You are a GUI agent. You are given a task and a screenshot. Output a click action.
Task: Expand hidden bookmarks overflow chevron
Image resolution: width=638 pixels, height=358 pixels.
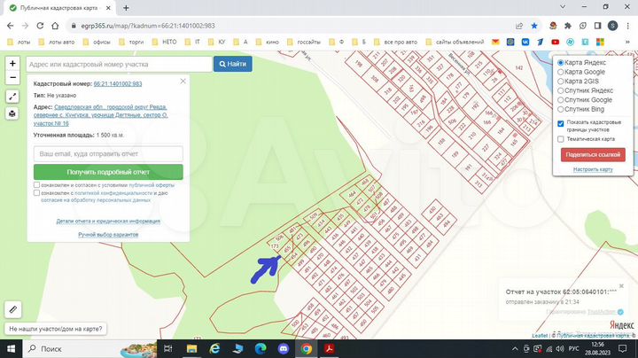coord(628,42)
